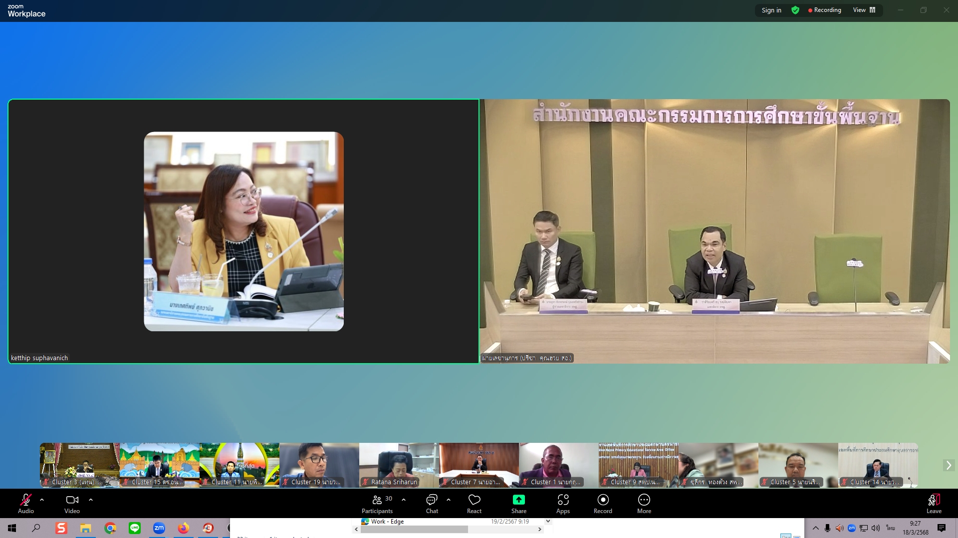Select Cluster 3 participant thumbnail
Viewport: 958px width, 538px height.
coord(80,465)
